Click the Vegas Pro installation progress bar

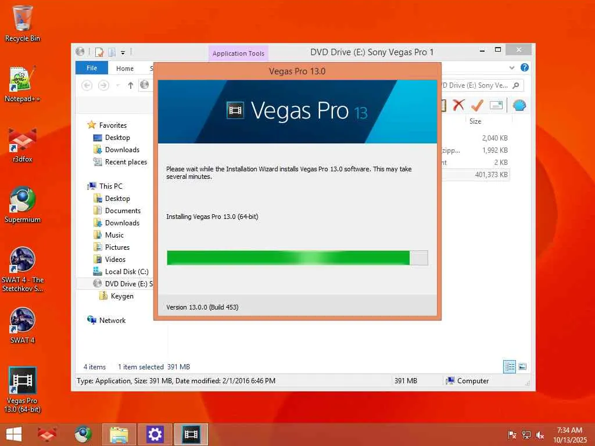(297, 258)
